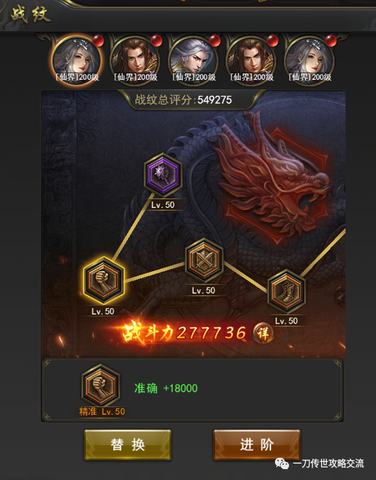Click the 战斗力 277736 combat power display

point(184,333)
